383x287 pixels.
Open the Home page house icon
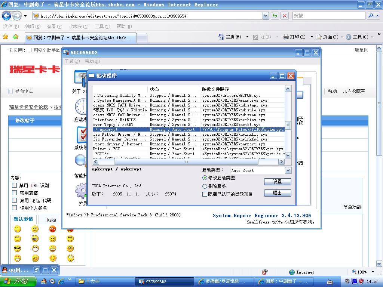[x=221, y=37]
